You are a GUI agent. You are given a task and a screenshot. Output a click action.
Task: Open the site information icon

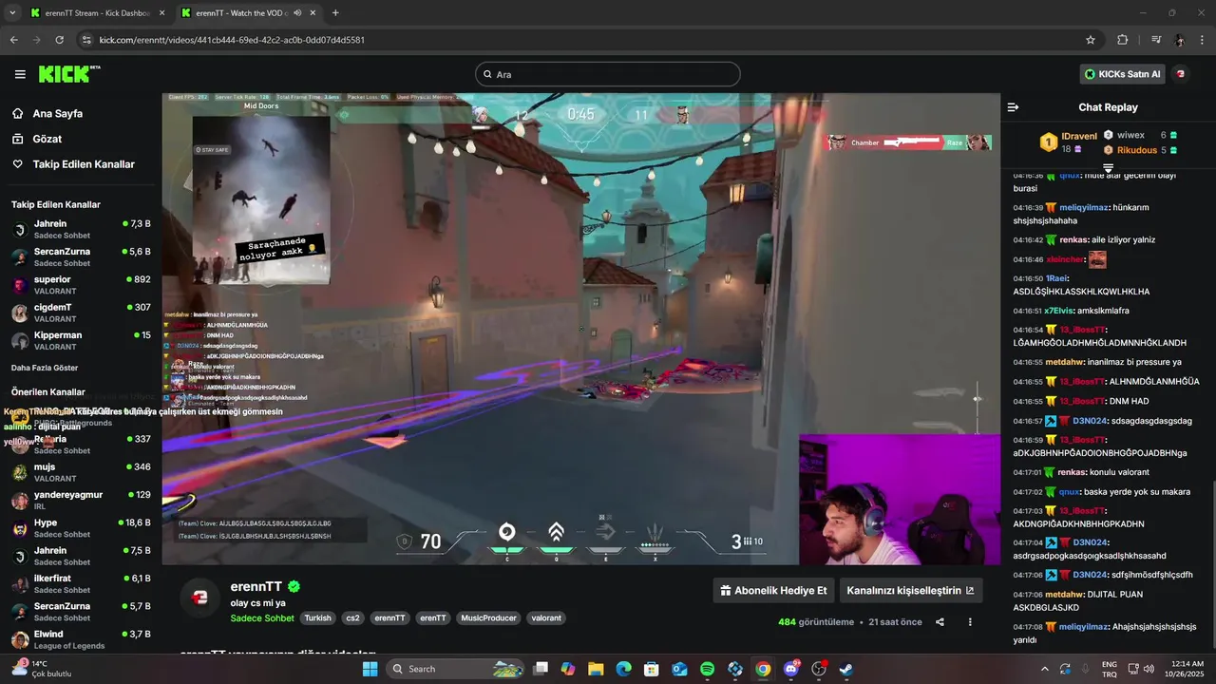tap(86, 40)
